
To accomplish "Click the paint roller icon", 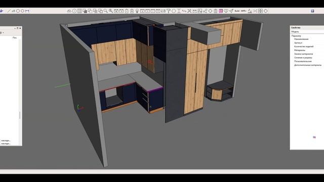I will pos(169,11).
